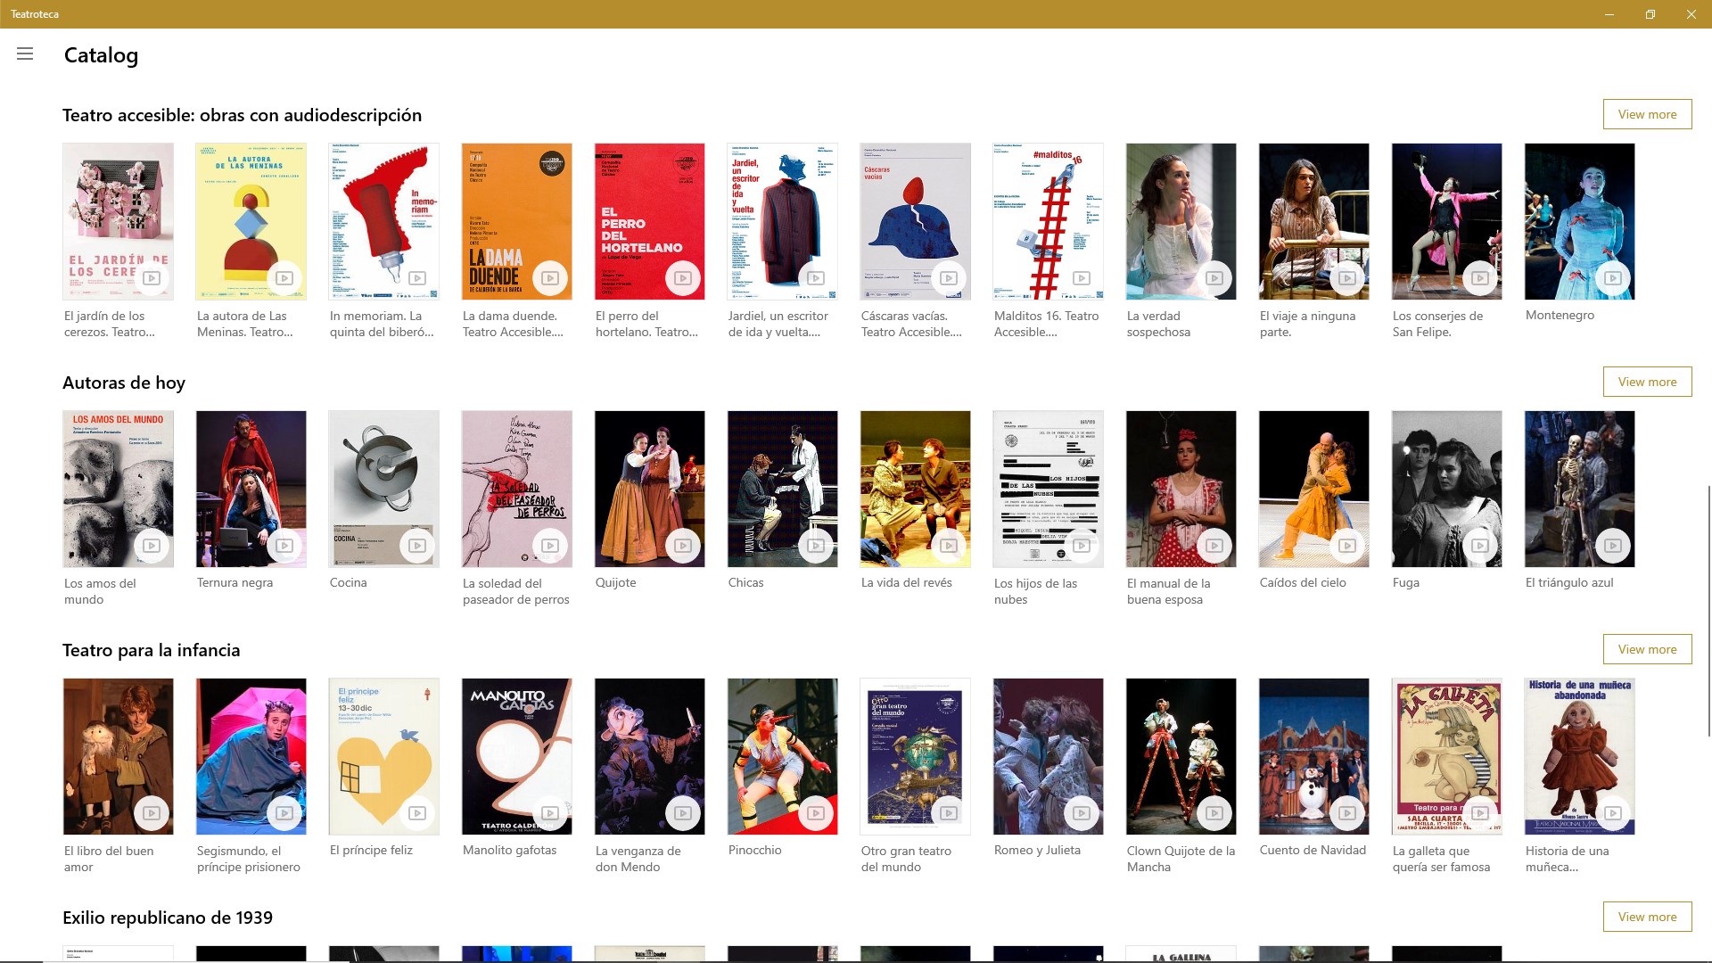View more Autoras de hoy plays
Screen dimensions: 1712x963
click(1647, 382)
